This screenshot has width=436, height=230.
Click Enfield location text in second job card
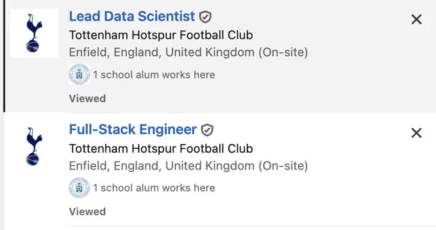pyautogui.click(x=189, y=166)
